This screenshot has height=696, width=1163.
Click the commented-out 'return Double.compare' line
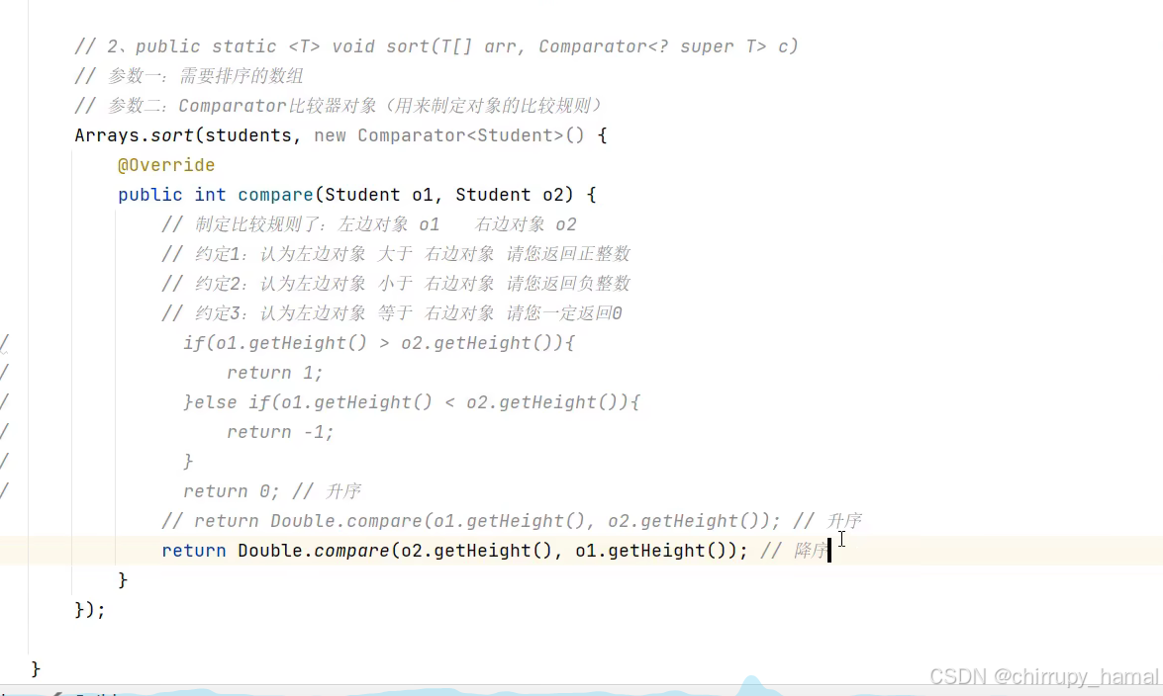[x=512, y=521]
